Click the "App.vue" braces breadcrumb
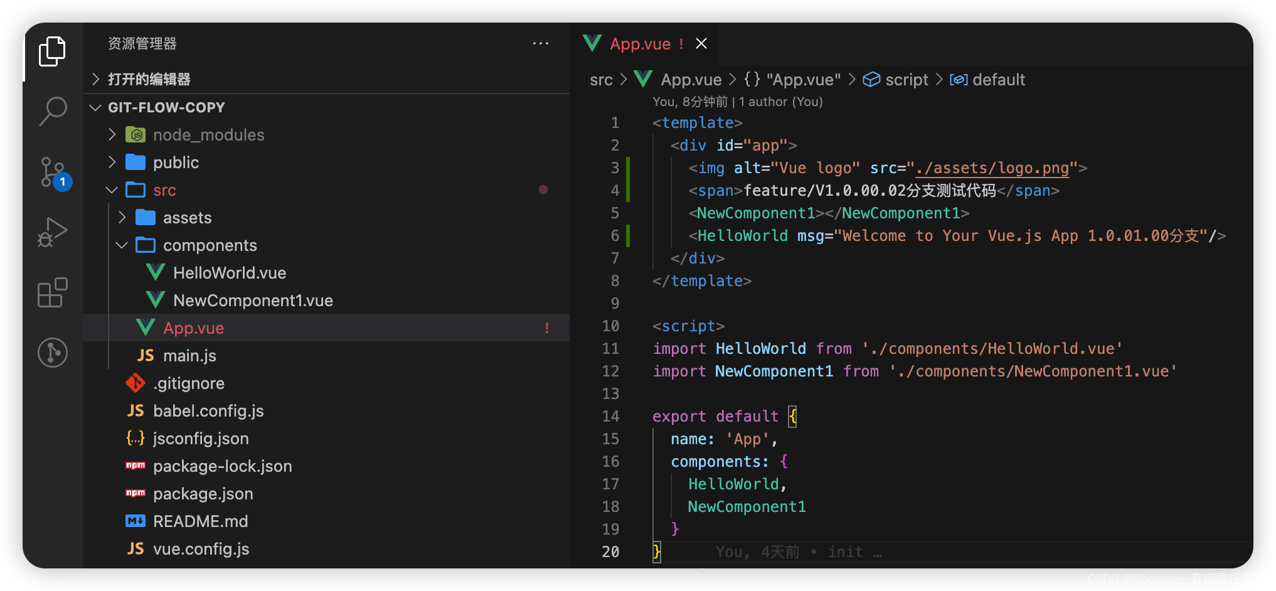 tap(792, 80)
